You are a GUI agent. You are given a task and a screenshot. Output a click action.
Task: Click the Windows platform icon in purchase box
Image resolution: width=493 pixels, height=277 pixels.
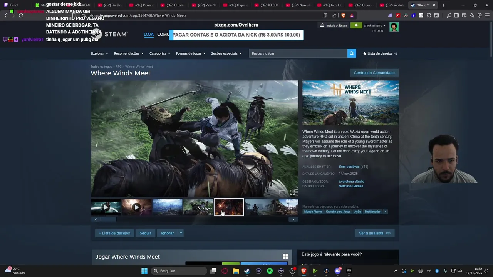coord(285,256)
